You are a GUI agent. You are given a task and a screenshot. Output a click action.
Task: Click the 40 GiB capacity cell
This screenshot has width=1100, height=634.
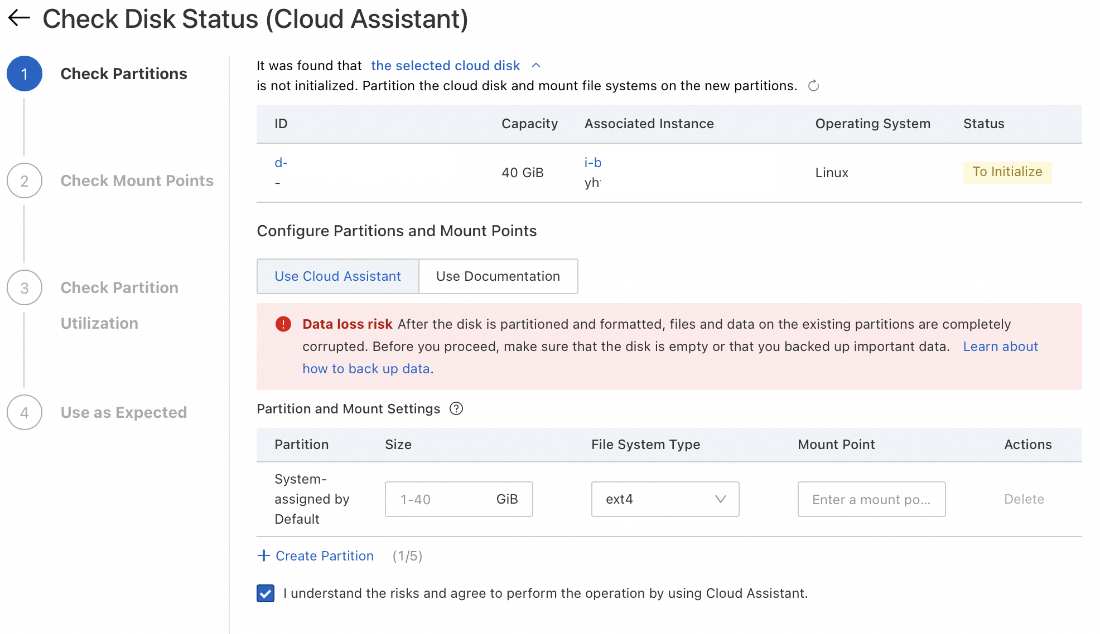coord(523,173)
